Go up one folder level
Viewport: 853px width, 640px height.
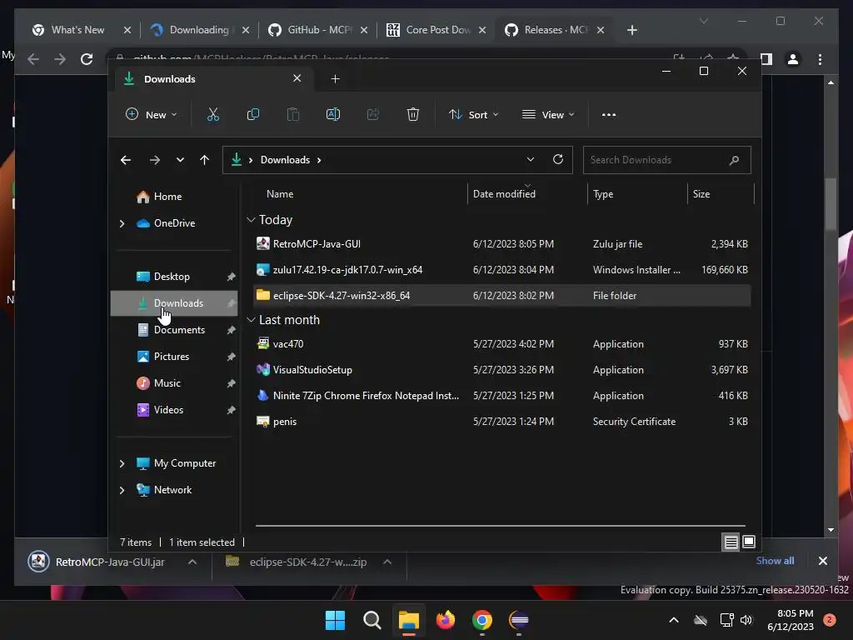204,160
